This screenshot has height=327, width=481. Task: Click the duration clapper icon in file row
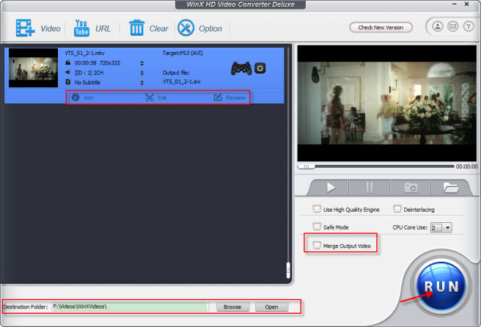click(x=68, y=62)
